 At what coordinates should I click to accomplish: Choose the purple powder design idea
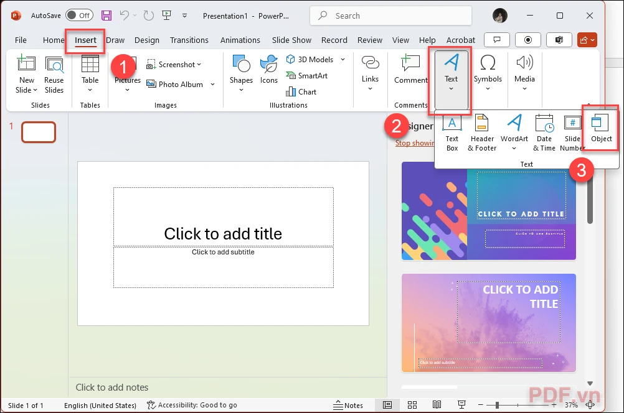click(489, 323)
